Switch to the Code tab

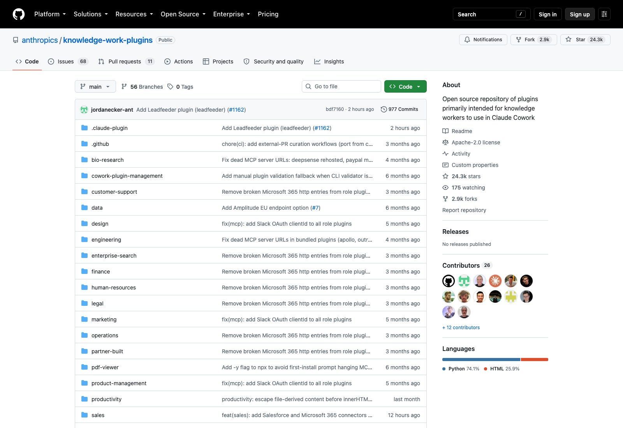click(x=27, y=61)
